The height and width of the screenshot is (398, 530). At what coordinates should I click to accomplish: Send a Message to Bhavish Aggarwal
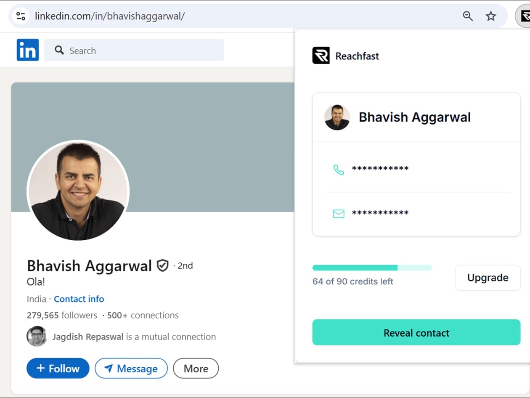tap(131, 369)
